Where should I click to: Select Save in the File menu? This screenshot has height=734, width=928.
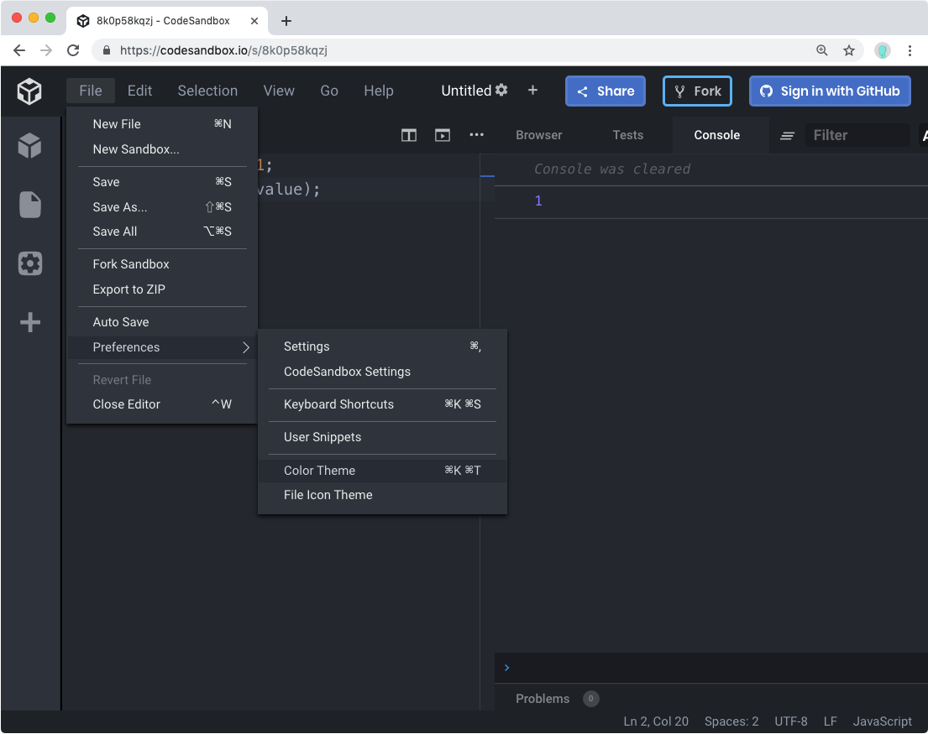162,182
